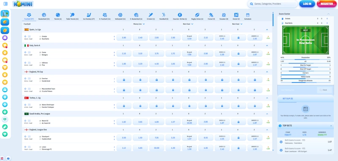The height and width of the screenshot is (161, 338).
Task: Open the stats icon for Oviedo match
Action: pyautogui.click(x=29, y=36)
